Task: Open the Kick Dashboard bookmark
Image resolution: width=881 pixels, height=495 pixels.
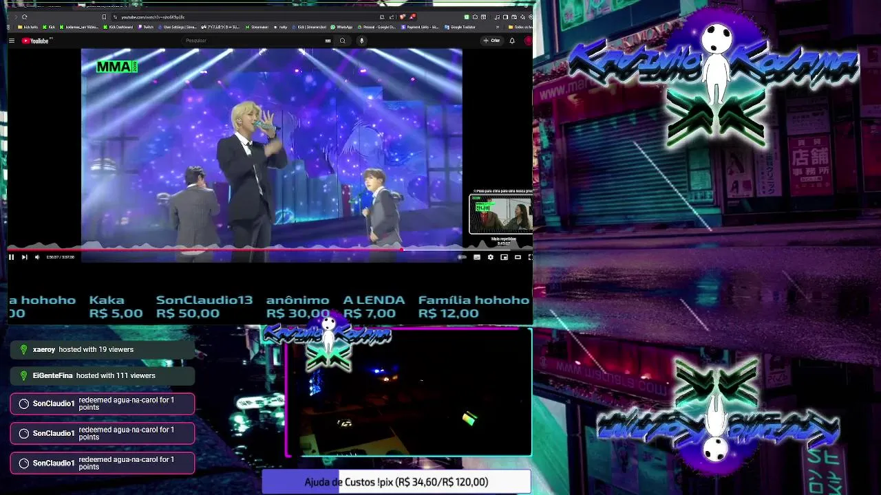Action: click(x=120, y=27)
